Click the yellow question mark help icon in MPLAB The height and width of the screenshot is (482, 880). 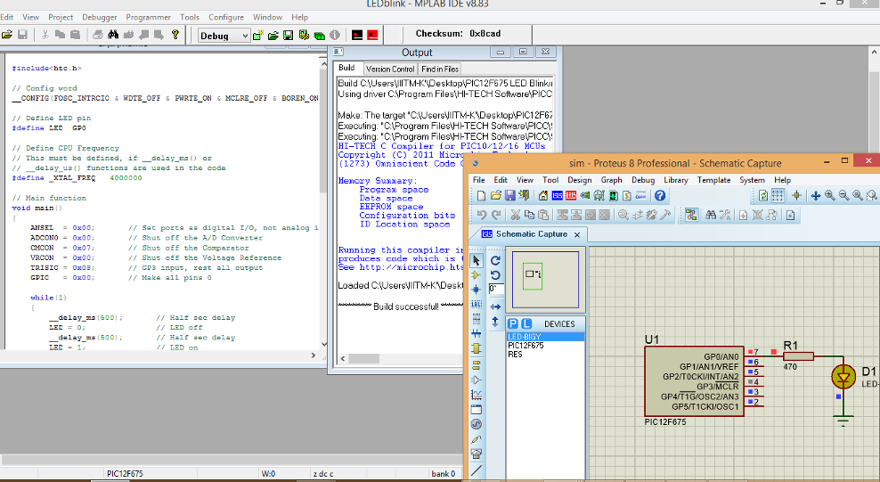pos(175,35)
